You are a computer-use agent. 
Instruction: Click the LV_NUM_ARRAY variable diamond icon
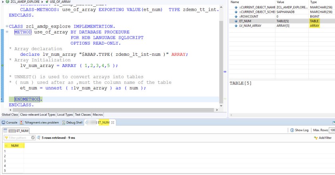(236, 26)
